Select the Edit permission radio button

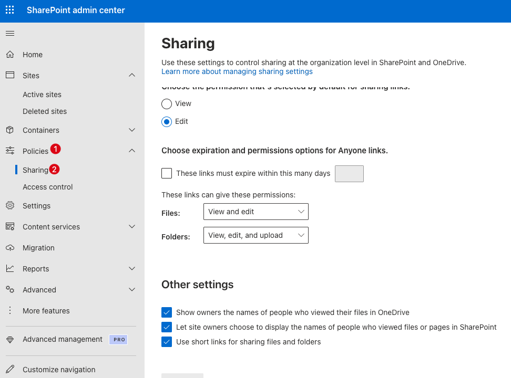[167, 122]
